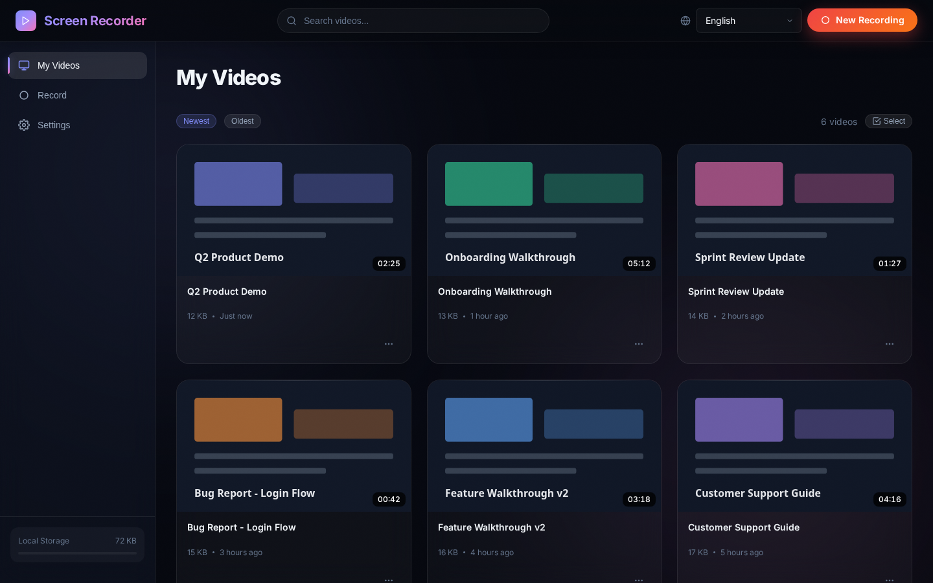933x583 pixels.
Task: Open more options for Sprint Review Update
Action: (890, 344)
